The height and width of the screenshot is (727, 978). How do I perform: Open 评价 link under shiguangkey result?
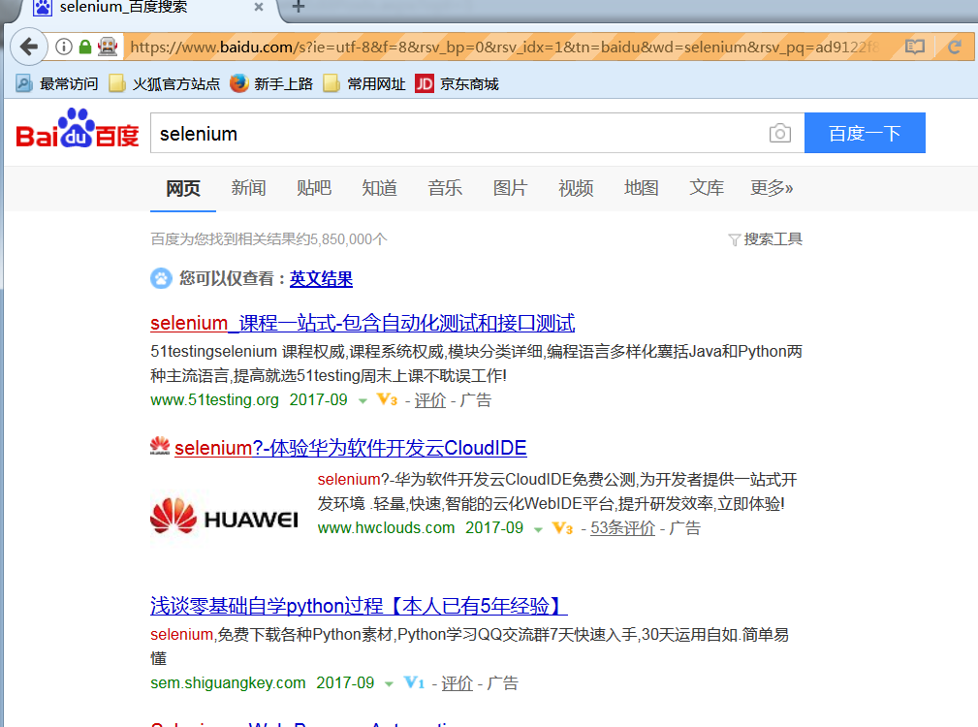tap(457, 683)
